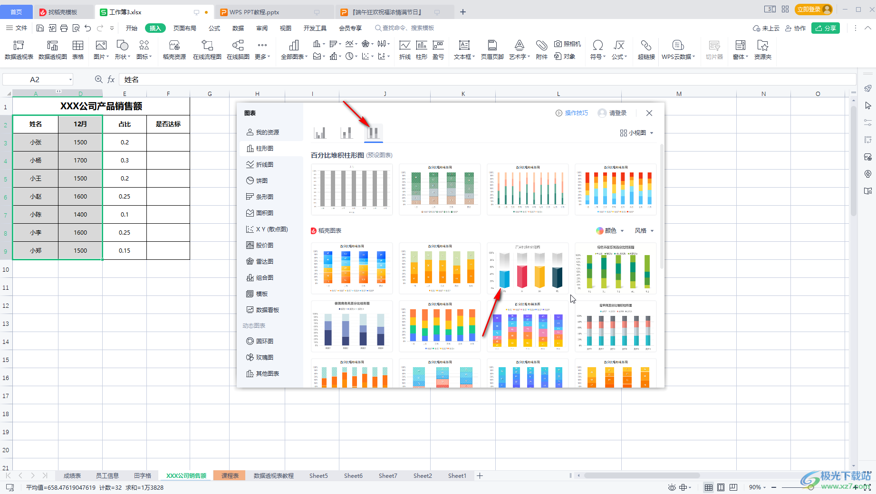
Task: Select clustered column chart subtype
Action: tap(320, 133)
